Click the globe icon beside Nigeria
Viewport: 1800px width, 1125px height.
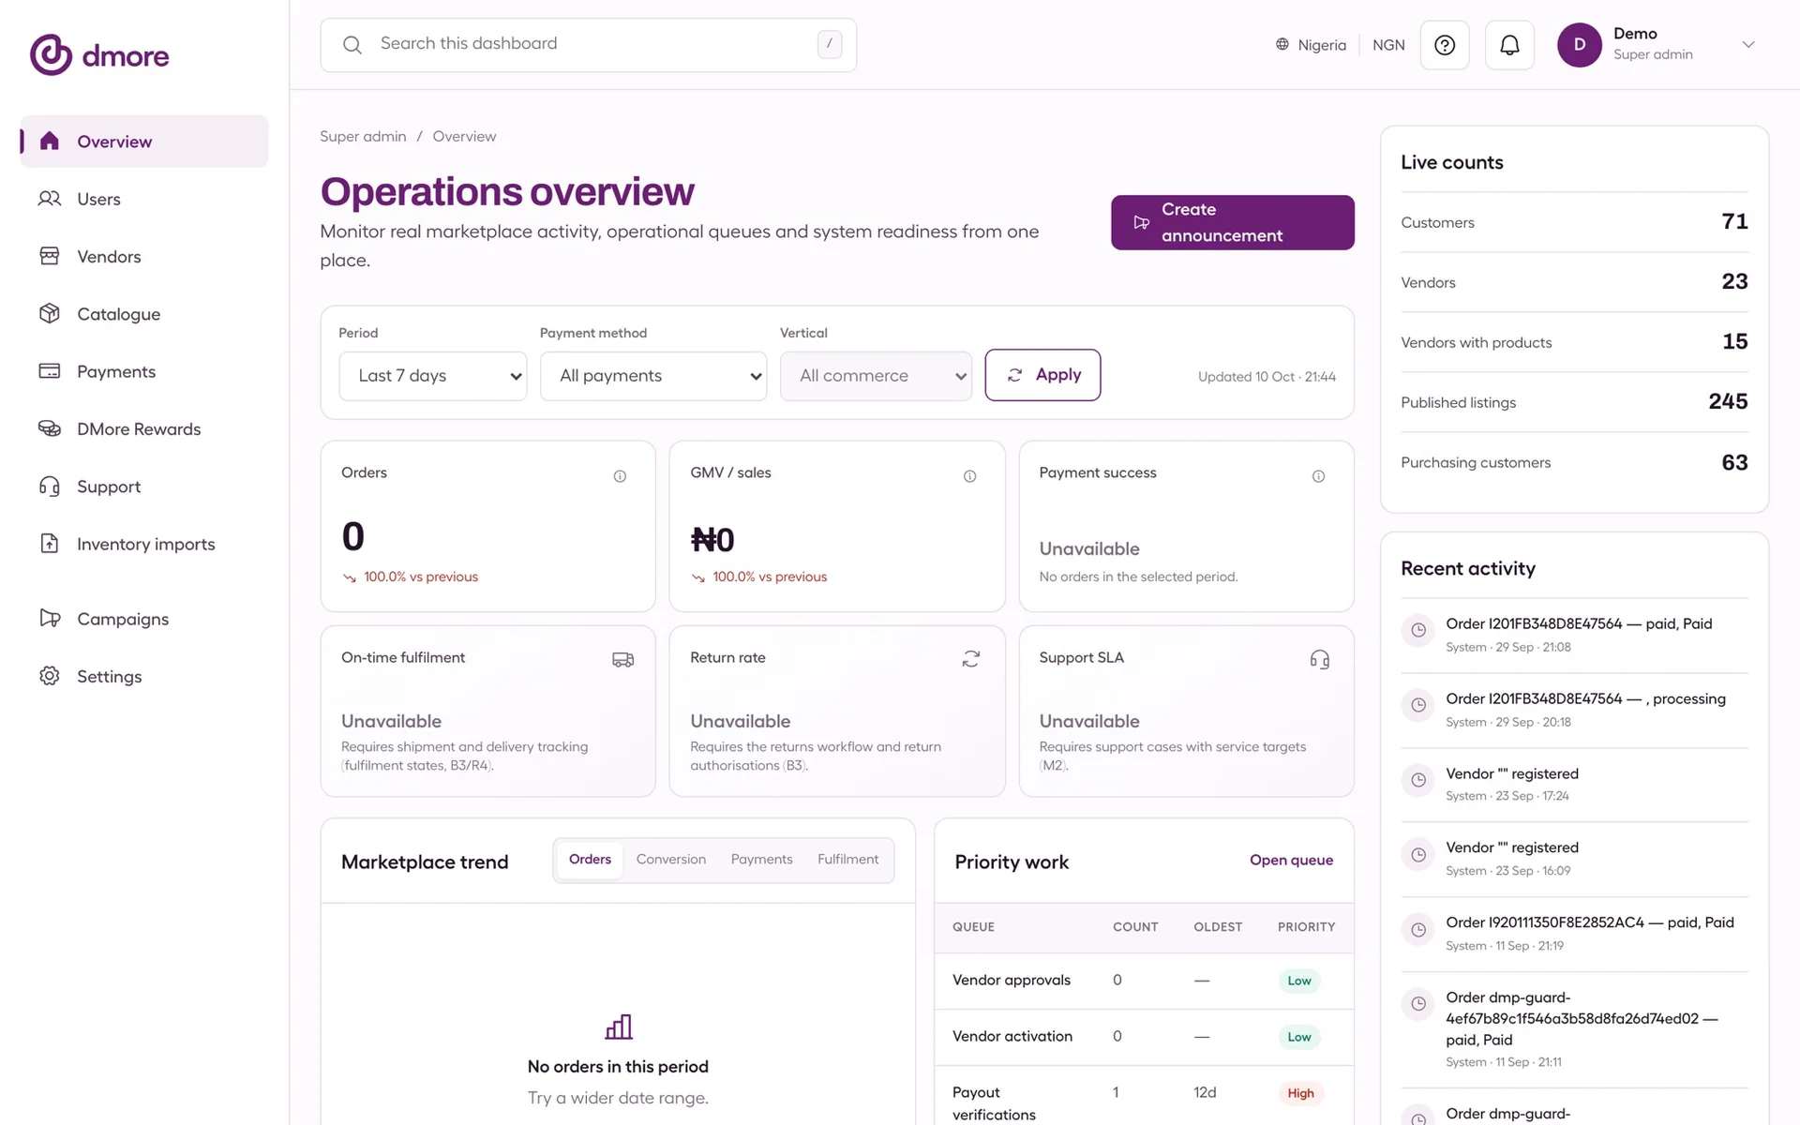tap(1282, 44)
